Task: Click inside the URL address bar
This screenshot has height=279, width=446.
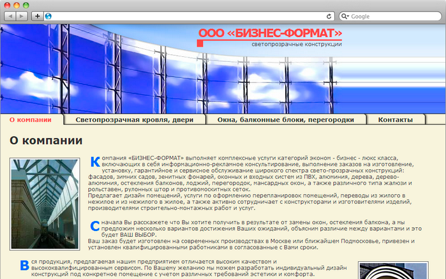Action: (x=185, y=16)
